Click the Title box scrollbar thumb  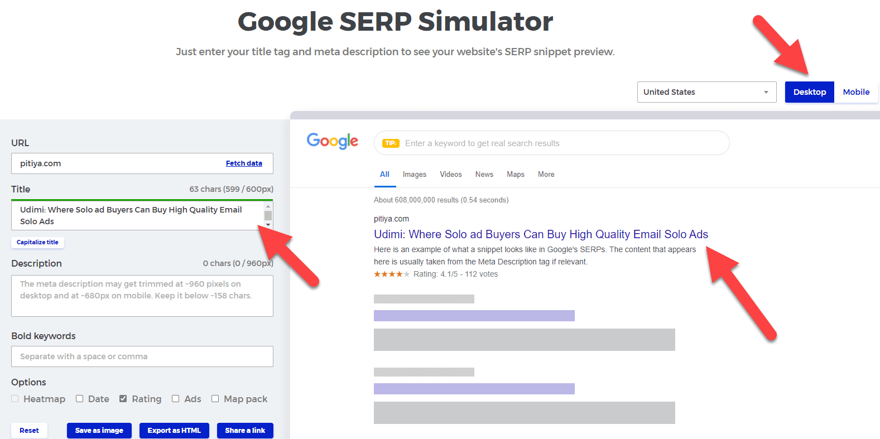point(268,215)
